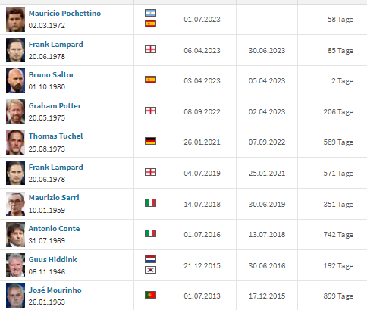Click Guus Hiddink's name link
This screenshot has width=367, height=310.
(53, 259)
